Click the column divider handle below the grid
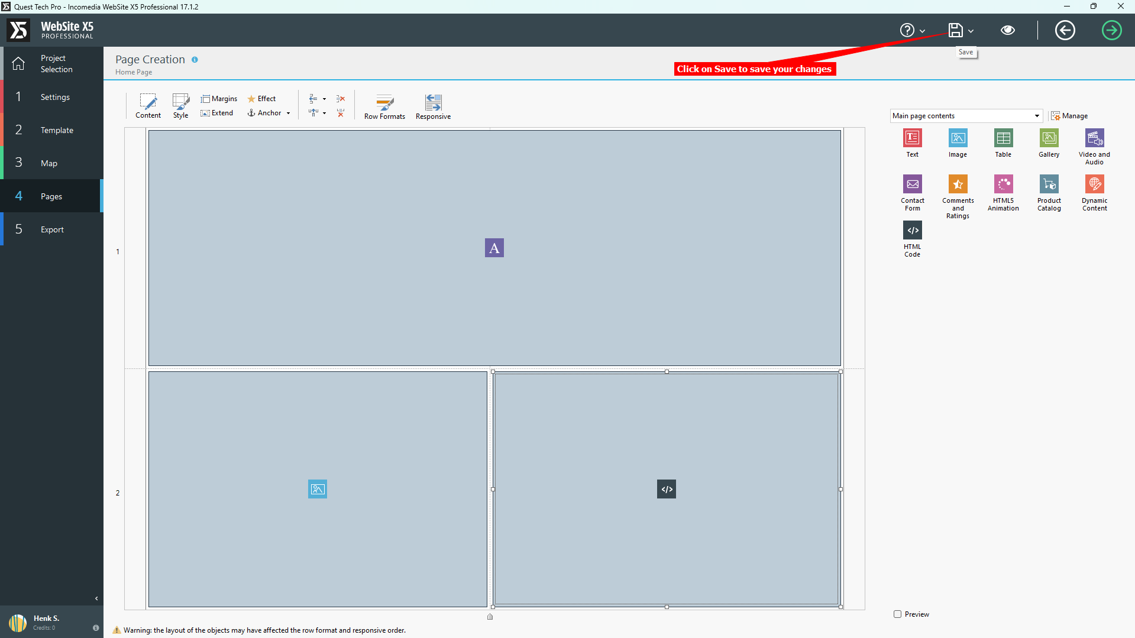Screen dimensions: 1135x638 pos(490,617)
